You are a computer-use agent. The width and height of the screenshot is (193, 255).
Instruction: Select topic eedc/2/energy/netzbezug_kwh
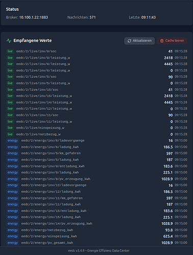click(47, 230)
